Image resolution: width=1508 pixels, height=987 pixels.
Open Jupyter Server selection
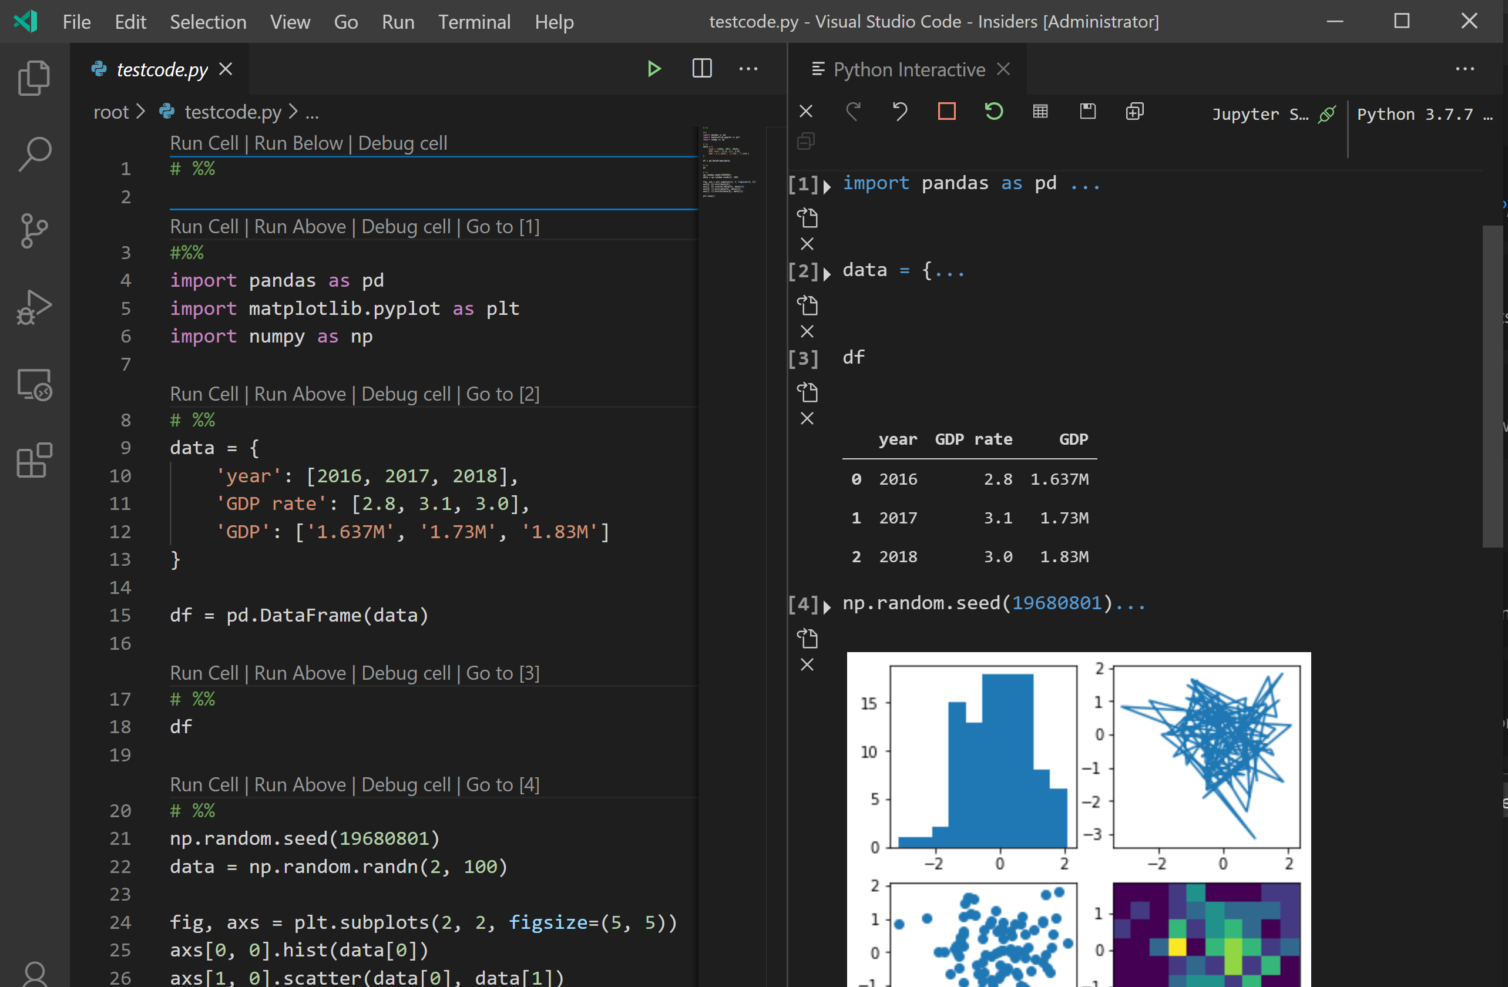coord(1260,114)
